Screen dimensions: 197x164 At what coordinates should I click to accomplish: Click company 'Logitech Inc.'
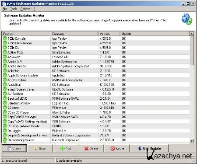(x=60, y=103)
